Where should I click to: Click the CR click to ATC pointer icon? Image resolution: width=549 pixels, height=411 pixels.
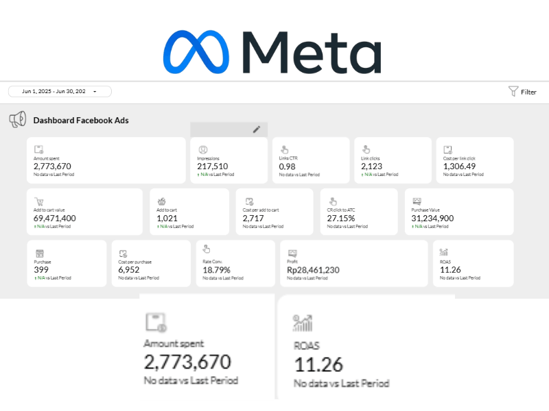pyautogui.click(x=333, y=201)
